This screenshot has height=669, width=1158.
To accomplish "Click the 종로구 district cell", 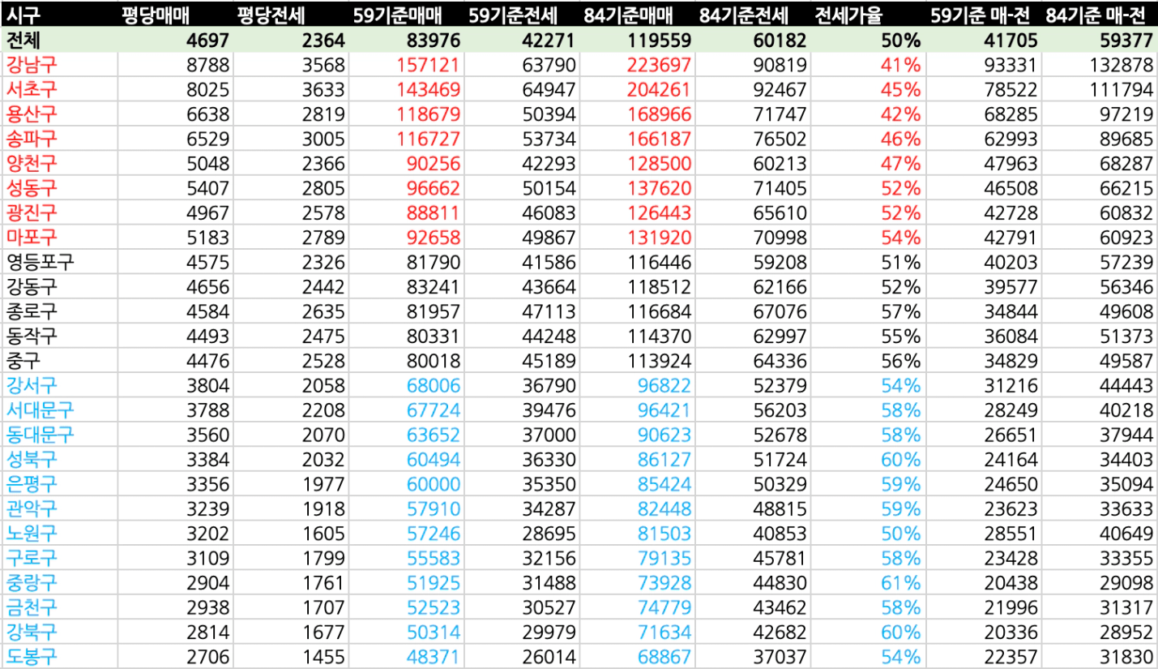I will click(32, 311).
